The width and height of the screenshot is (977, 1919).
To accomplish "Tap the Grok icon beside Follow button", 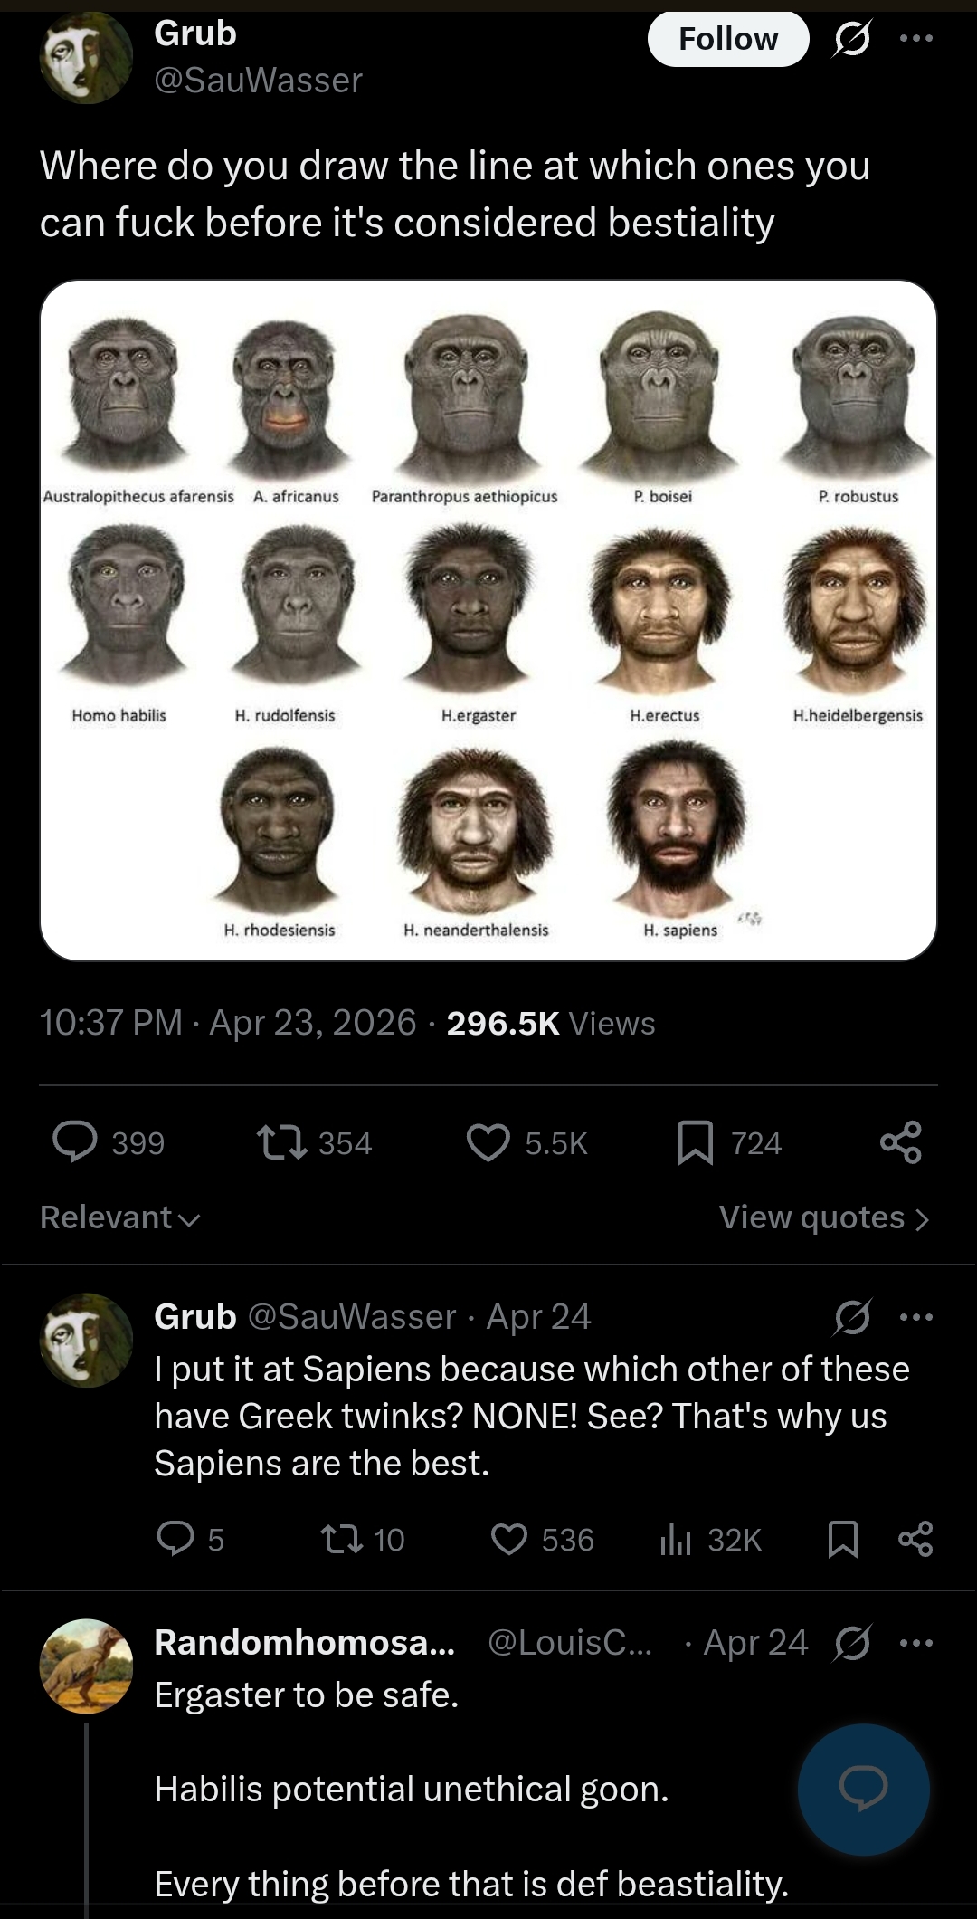I will tap(851, 39).
